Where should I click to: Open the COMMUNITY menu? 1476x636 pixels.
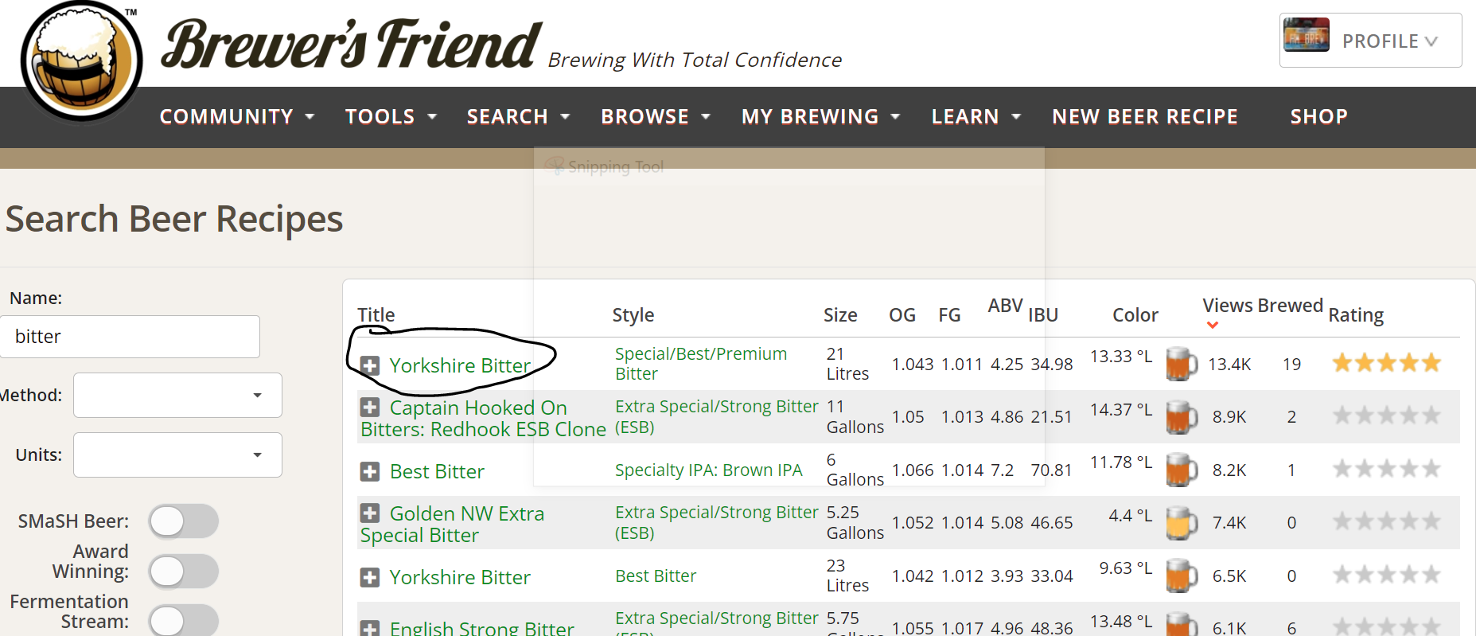tap(237, 117)
